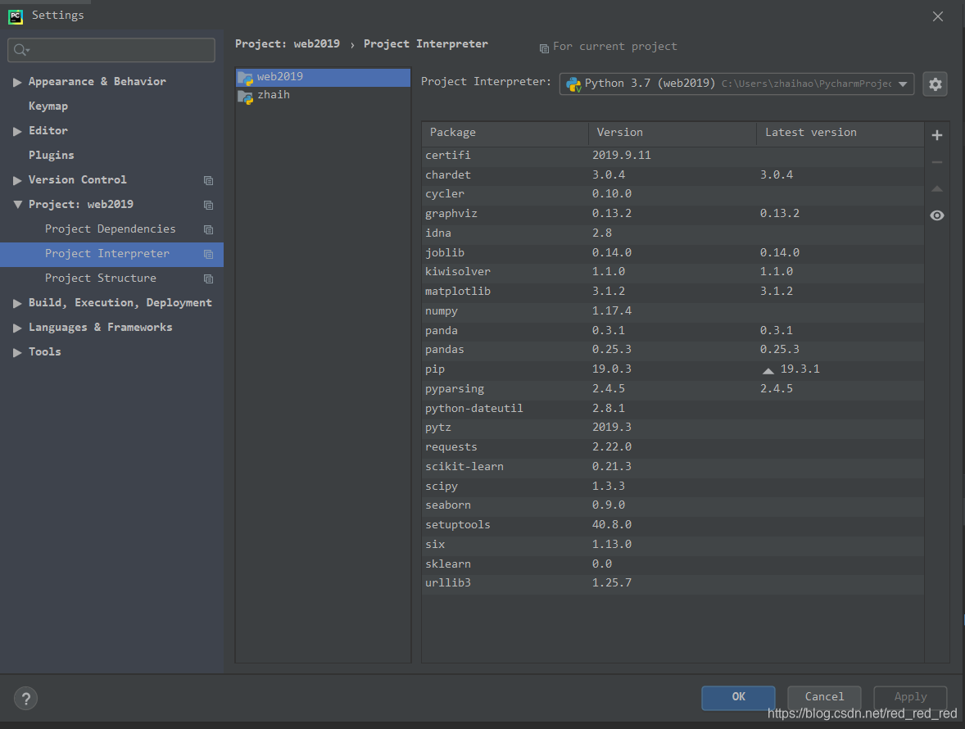Click the web2019 project folder icon
The width and height of the screenshot is (965, 729).
tap(246, 78)
